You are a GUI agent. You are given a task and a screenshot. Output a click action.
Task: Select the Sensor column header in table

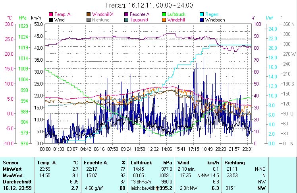[11, 163]
